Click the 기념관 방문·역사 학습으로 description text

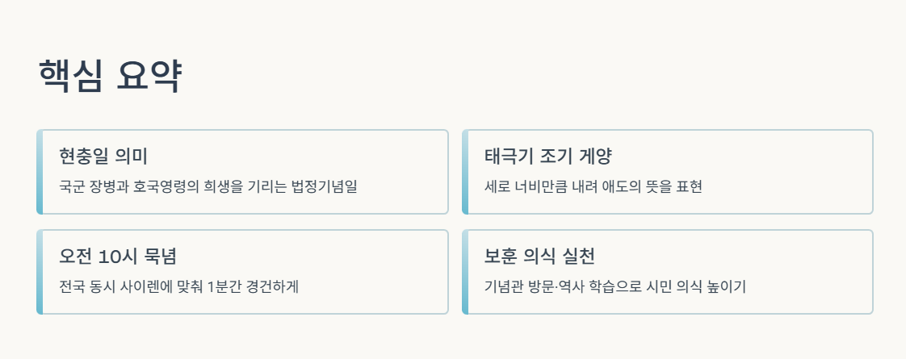(615, 287)
